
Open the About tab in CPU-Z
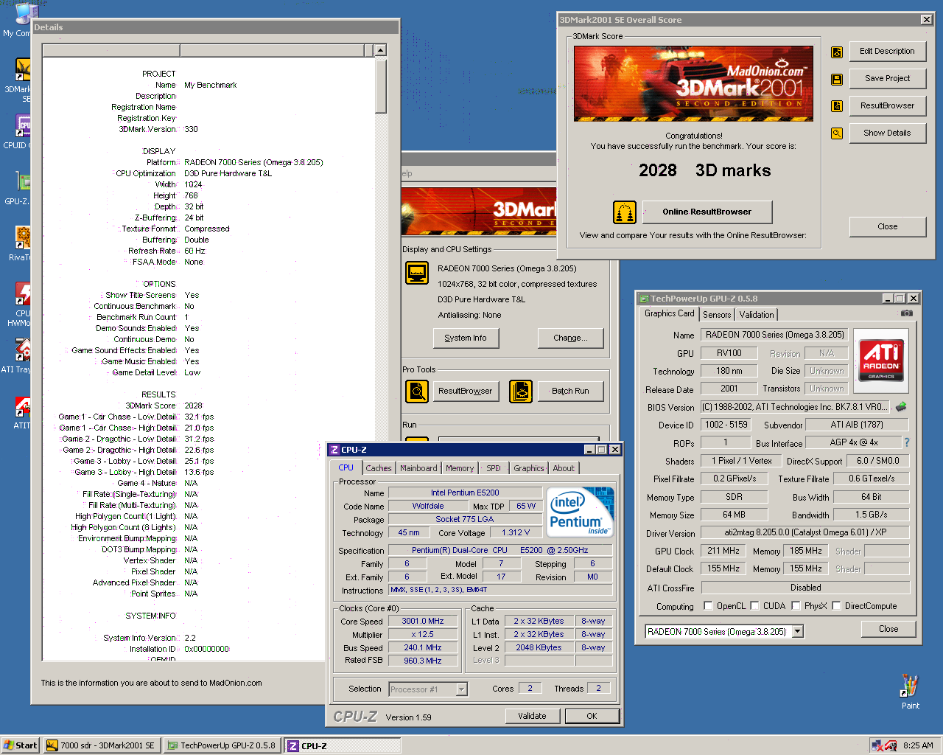point(564,468)
